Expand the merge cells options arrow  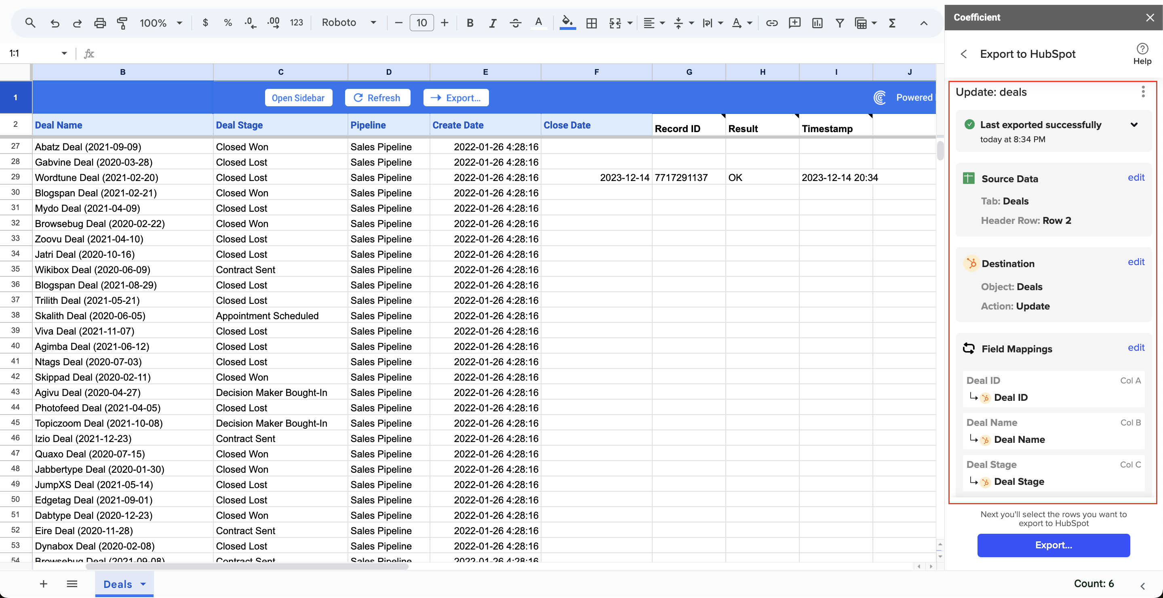[630, 23]
